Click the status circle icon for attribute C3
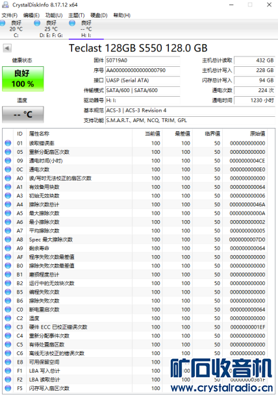This screenshot has height=396, width=278. pos(8,327)
